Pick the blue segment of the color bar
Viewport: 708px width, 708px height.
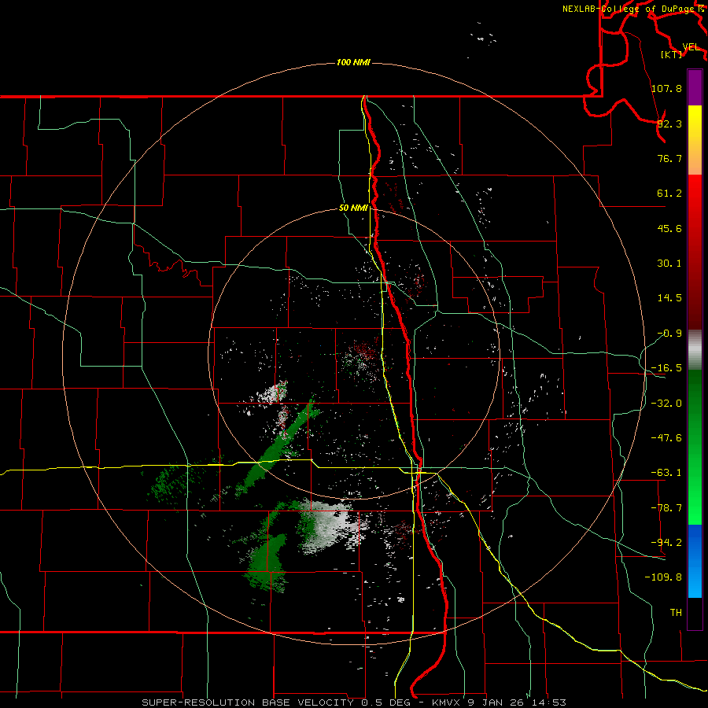pos(695,561)
